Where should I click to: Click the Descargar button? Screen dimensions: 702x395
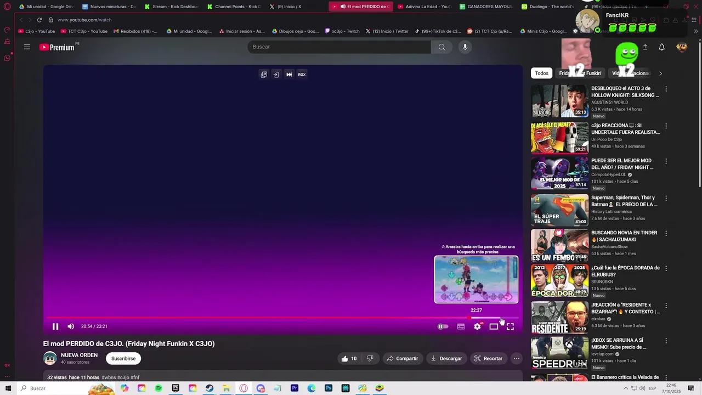(446, 359)
